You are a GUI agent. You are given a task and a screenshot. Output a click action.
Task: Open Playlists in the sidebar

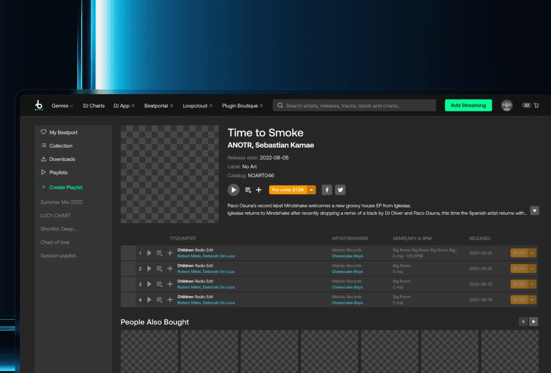[x=73, y=172]
